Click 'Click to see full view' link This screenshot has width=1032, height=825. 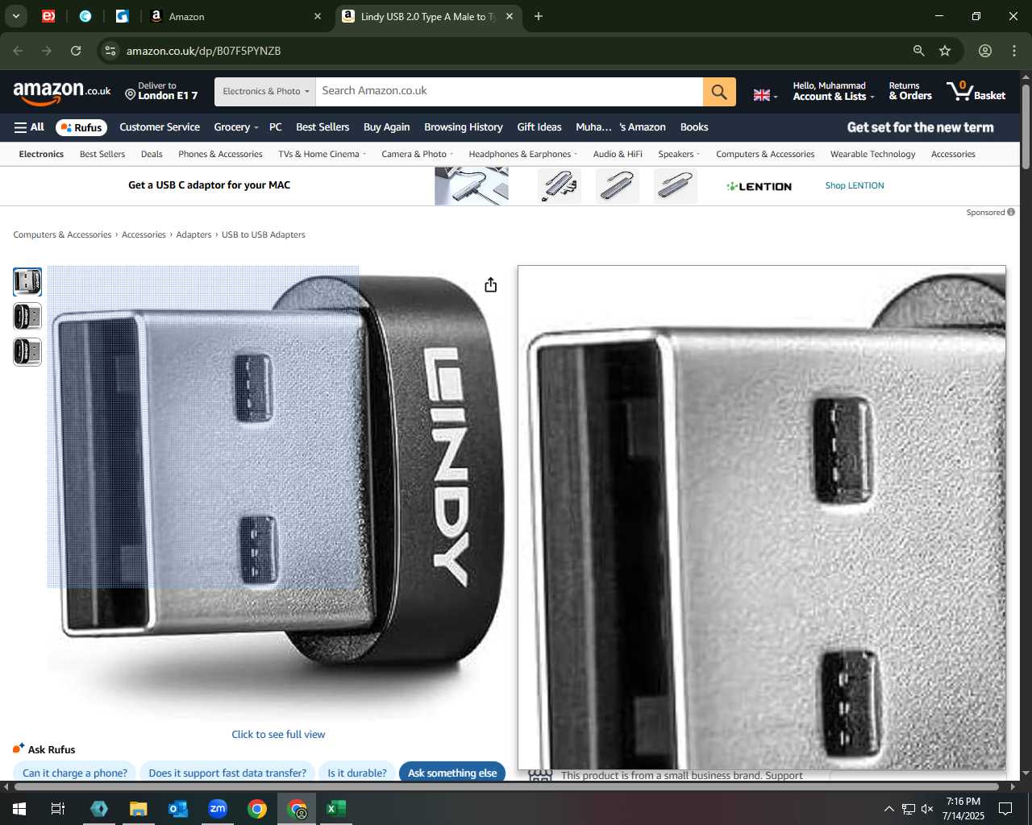pyautogui.click(x=278, y=735)
